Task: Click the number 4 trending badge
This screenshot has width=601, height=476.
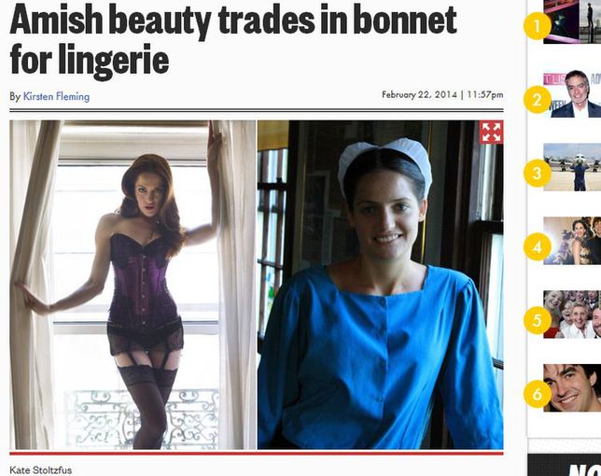Action: pyautogui.click(x=538, y=246)
